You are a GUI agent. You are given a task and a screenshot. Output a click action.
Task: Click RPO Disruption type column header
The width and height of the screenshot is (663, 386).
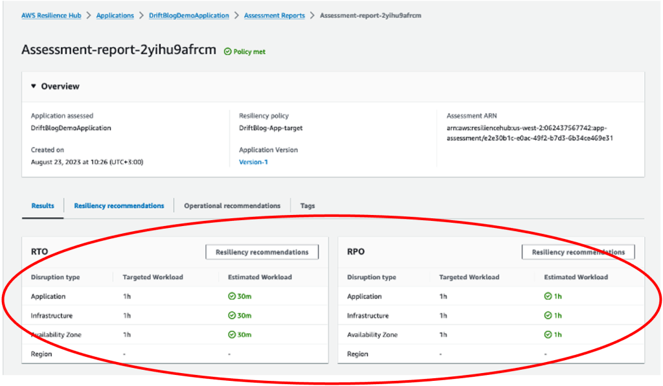372,277
